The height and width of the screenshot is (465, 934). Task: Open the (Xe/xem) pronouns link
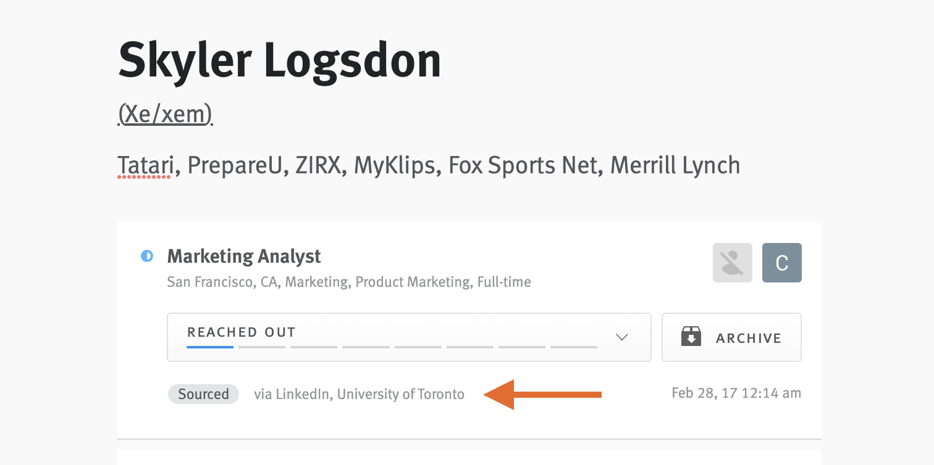164,113
